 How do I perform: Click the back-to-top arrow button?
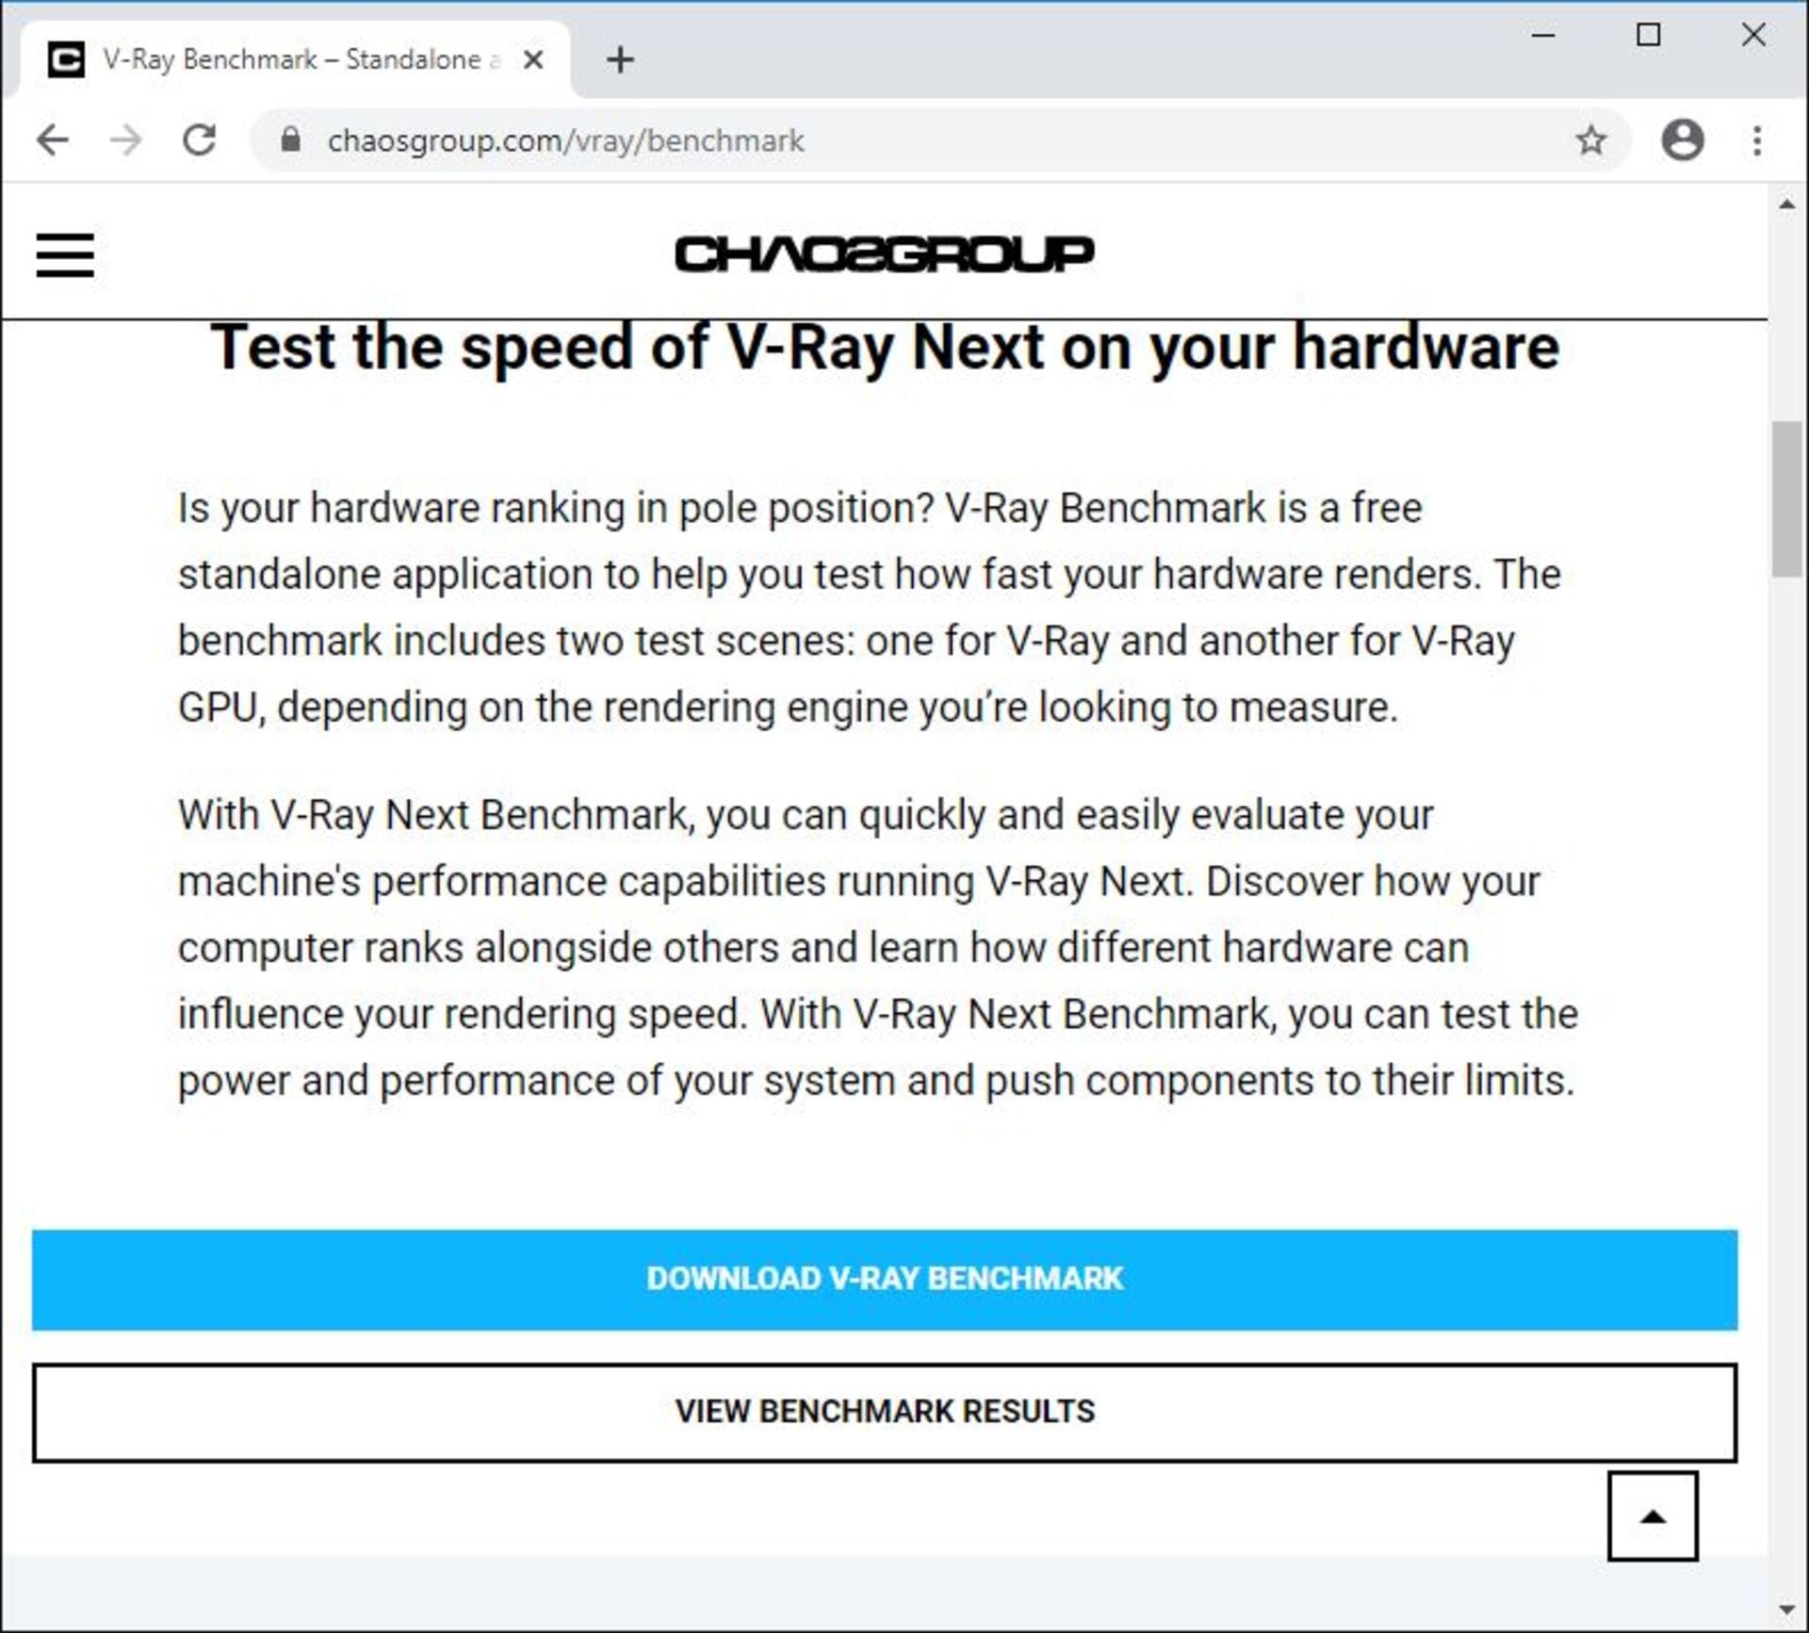1653,1516
